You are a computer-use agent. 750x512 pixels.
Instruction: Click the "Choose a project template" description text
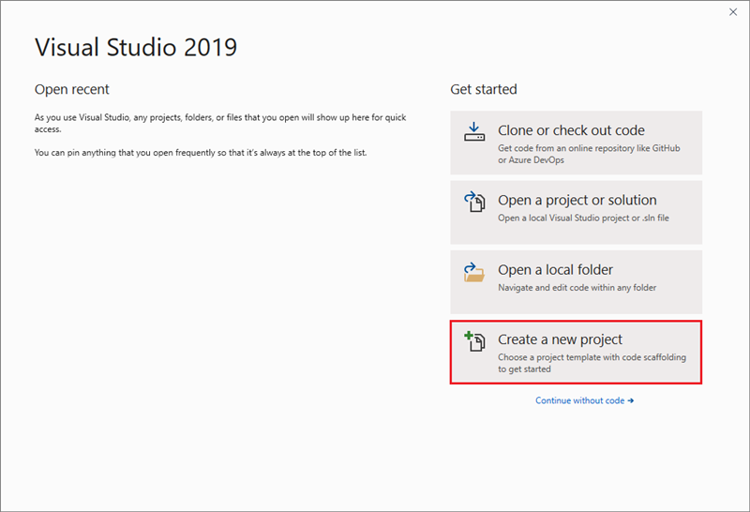point(590,362)
